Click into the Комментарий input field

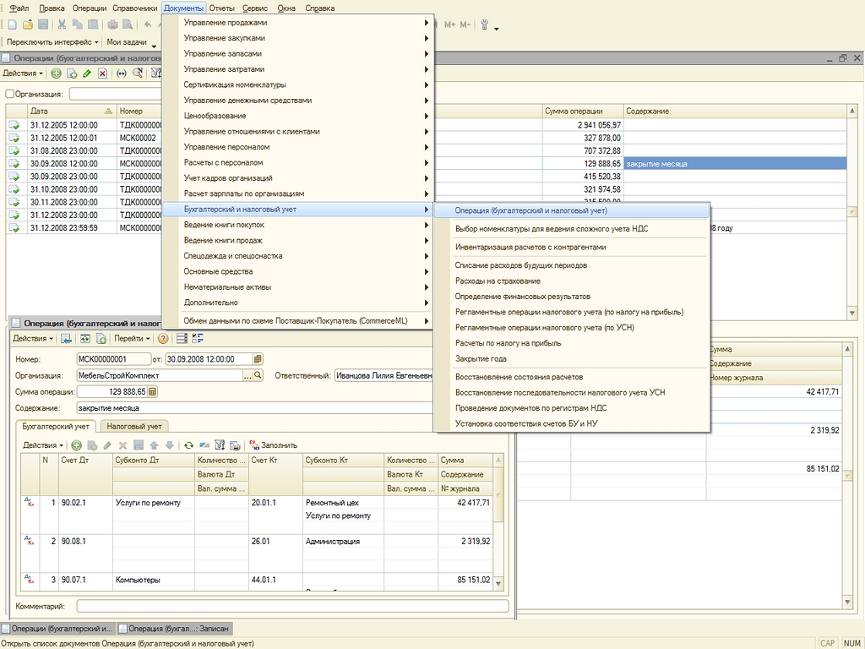pyautogui.click(x=292, y=607)
